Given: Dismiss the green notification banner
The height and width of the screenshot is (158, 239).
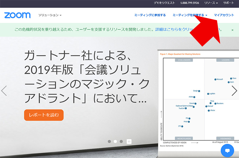Looking at the screenshot, I should [232, 30].
